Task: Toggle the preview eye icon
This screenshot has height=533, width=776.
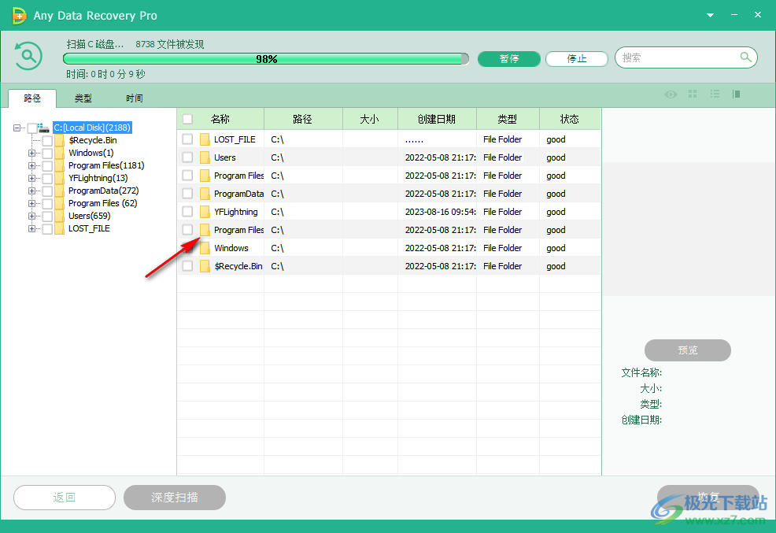Action: tap(671, 94)
